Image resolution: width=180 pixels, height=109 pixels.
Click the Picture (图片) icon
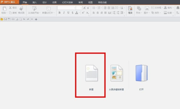pyautogui.click(x=147, y=8)
